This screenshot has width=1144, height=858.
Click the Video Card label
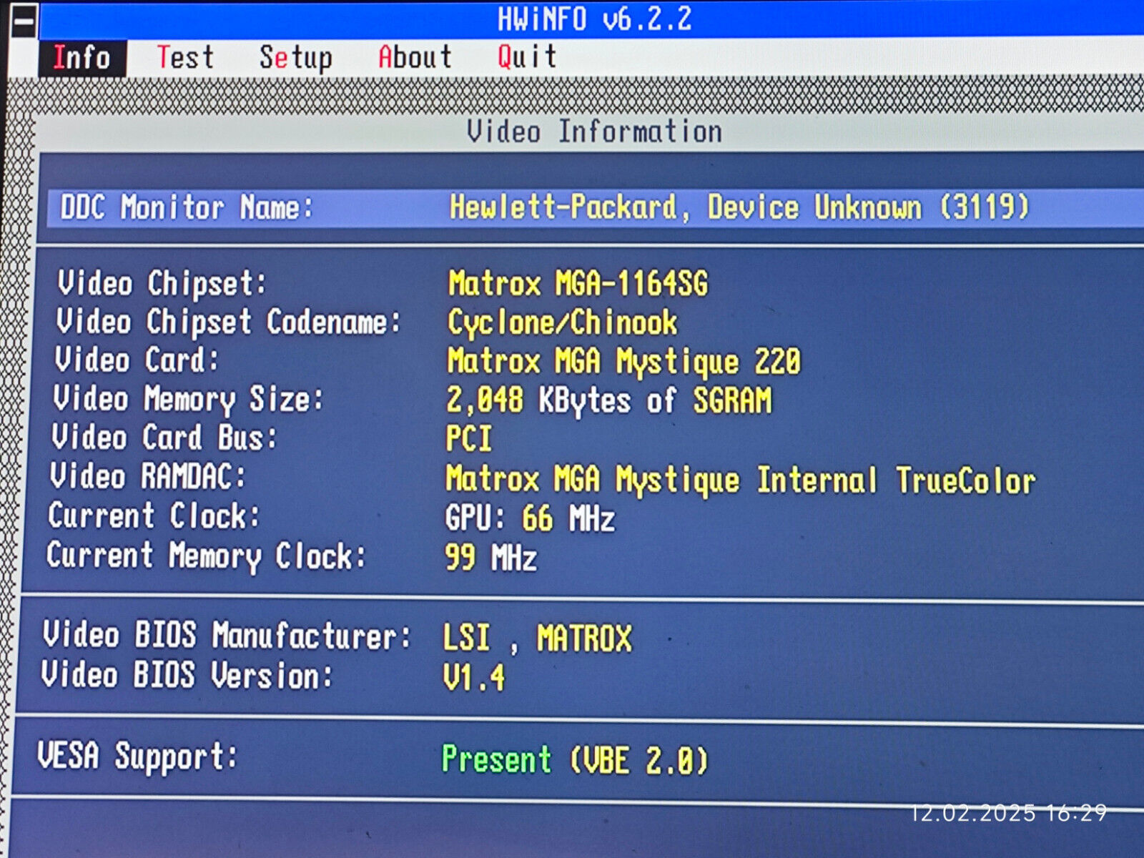click(137, 360)
